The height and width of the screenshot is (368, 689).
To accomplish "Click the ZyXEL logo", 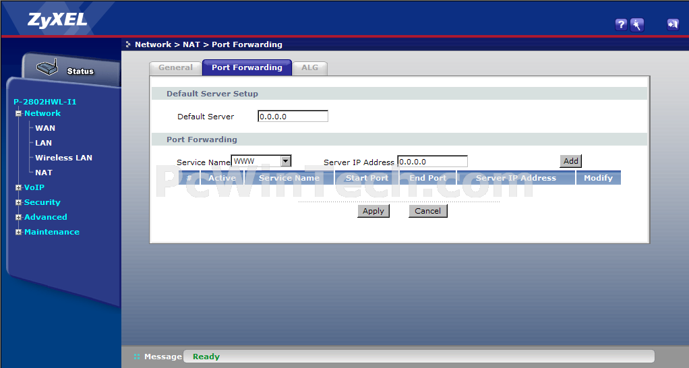I will (x=57, y=20).
